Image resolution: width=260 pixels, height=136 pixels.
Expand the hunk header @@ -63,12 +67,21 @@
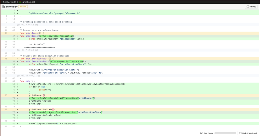[x=28, y=75]
